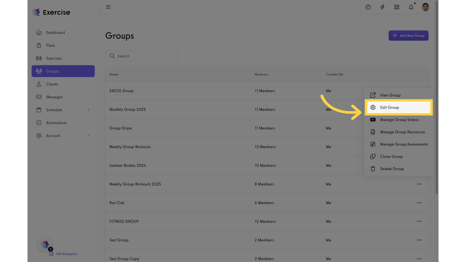Open the apps grid icon in top bar
This screenshot has width=466, height=262.
pos(397,7)
